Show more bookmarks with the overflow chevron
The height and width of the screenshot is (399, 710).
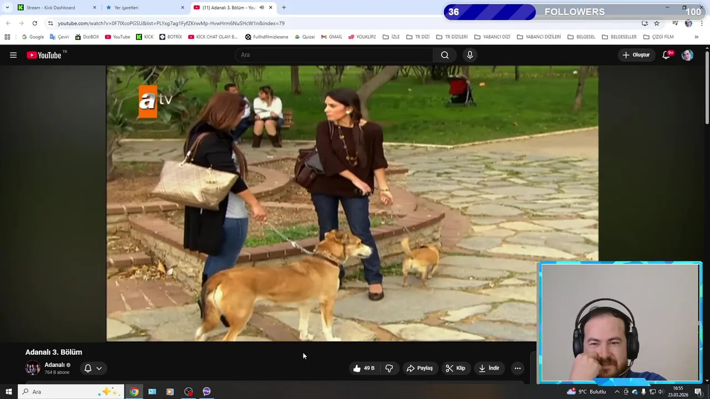pos(696,37)
